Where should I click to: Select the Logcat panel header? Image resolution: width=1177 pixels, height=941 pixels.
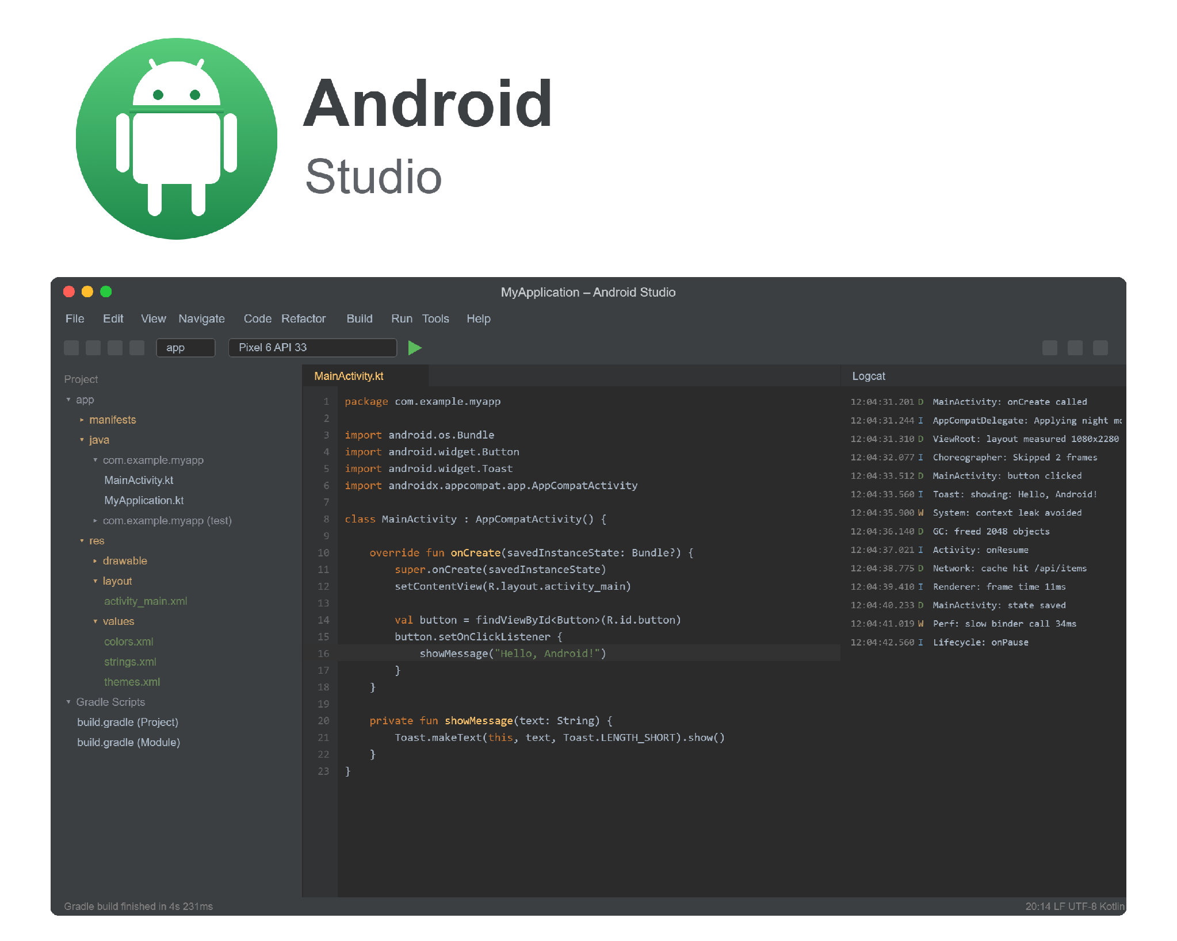[x=869, y=376]
